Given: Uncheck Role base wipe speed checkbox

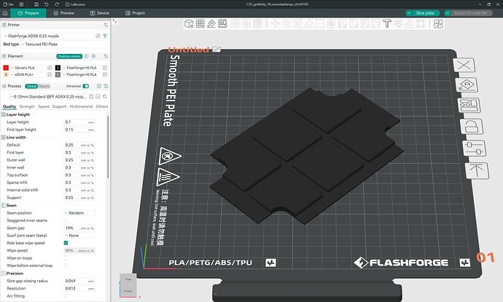Looking at the screenshot, I should pos(66,243).
